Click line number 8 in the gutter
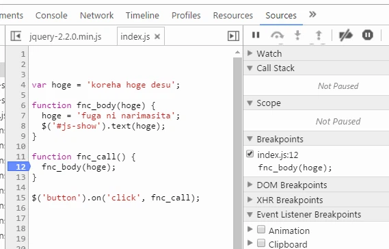This screenshot has width=389, height=249. tap(23, 126)
